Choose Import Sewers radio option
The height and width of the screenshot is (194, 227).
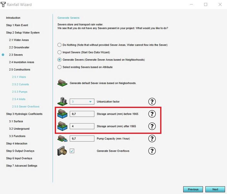[x=59, y=52]
